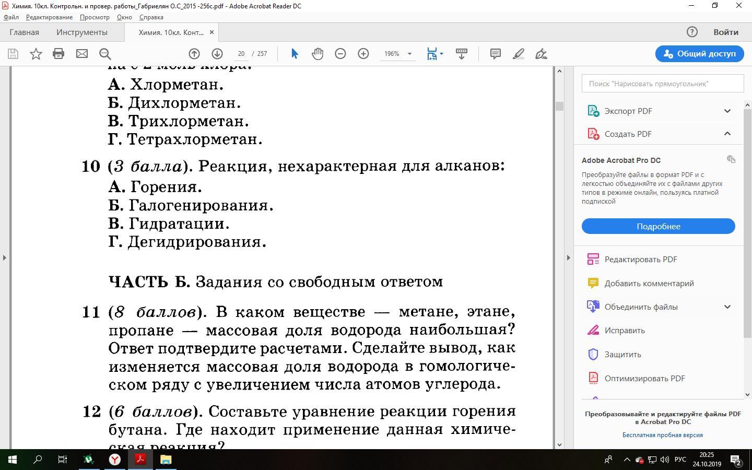752x470 pixels.
Task: Go to previous page arrow
Action: [x=194, y=54]
